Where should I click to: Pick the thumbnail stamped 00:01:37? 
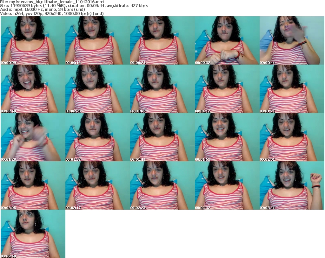coord(97,137)
